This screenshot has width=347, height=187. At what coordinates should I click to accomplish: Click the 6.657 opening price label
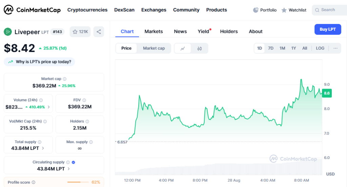[x=122, y=142]
